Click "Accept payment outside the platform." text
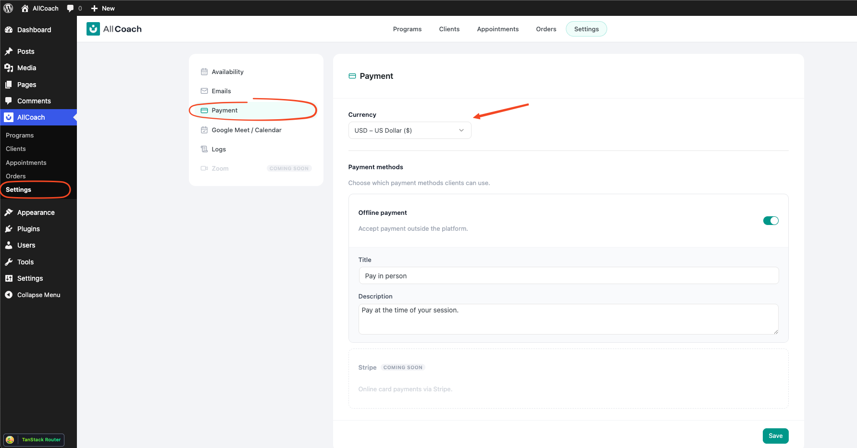 [413, 228]
